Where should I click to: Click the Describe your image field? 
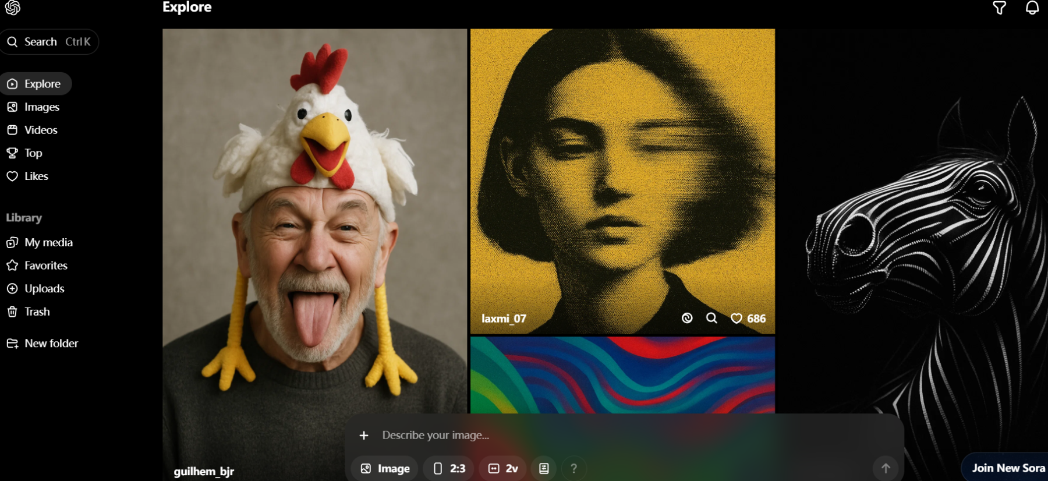pos(582,436)
